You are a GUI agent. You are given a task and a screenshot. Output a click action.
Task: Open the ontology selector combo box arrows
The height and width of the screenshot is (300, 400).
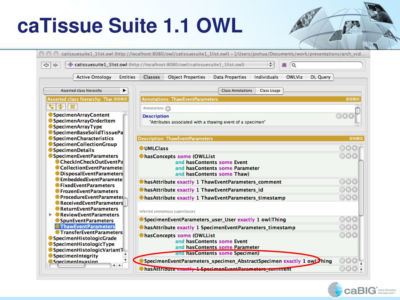pos(270,65)
